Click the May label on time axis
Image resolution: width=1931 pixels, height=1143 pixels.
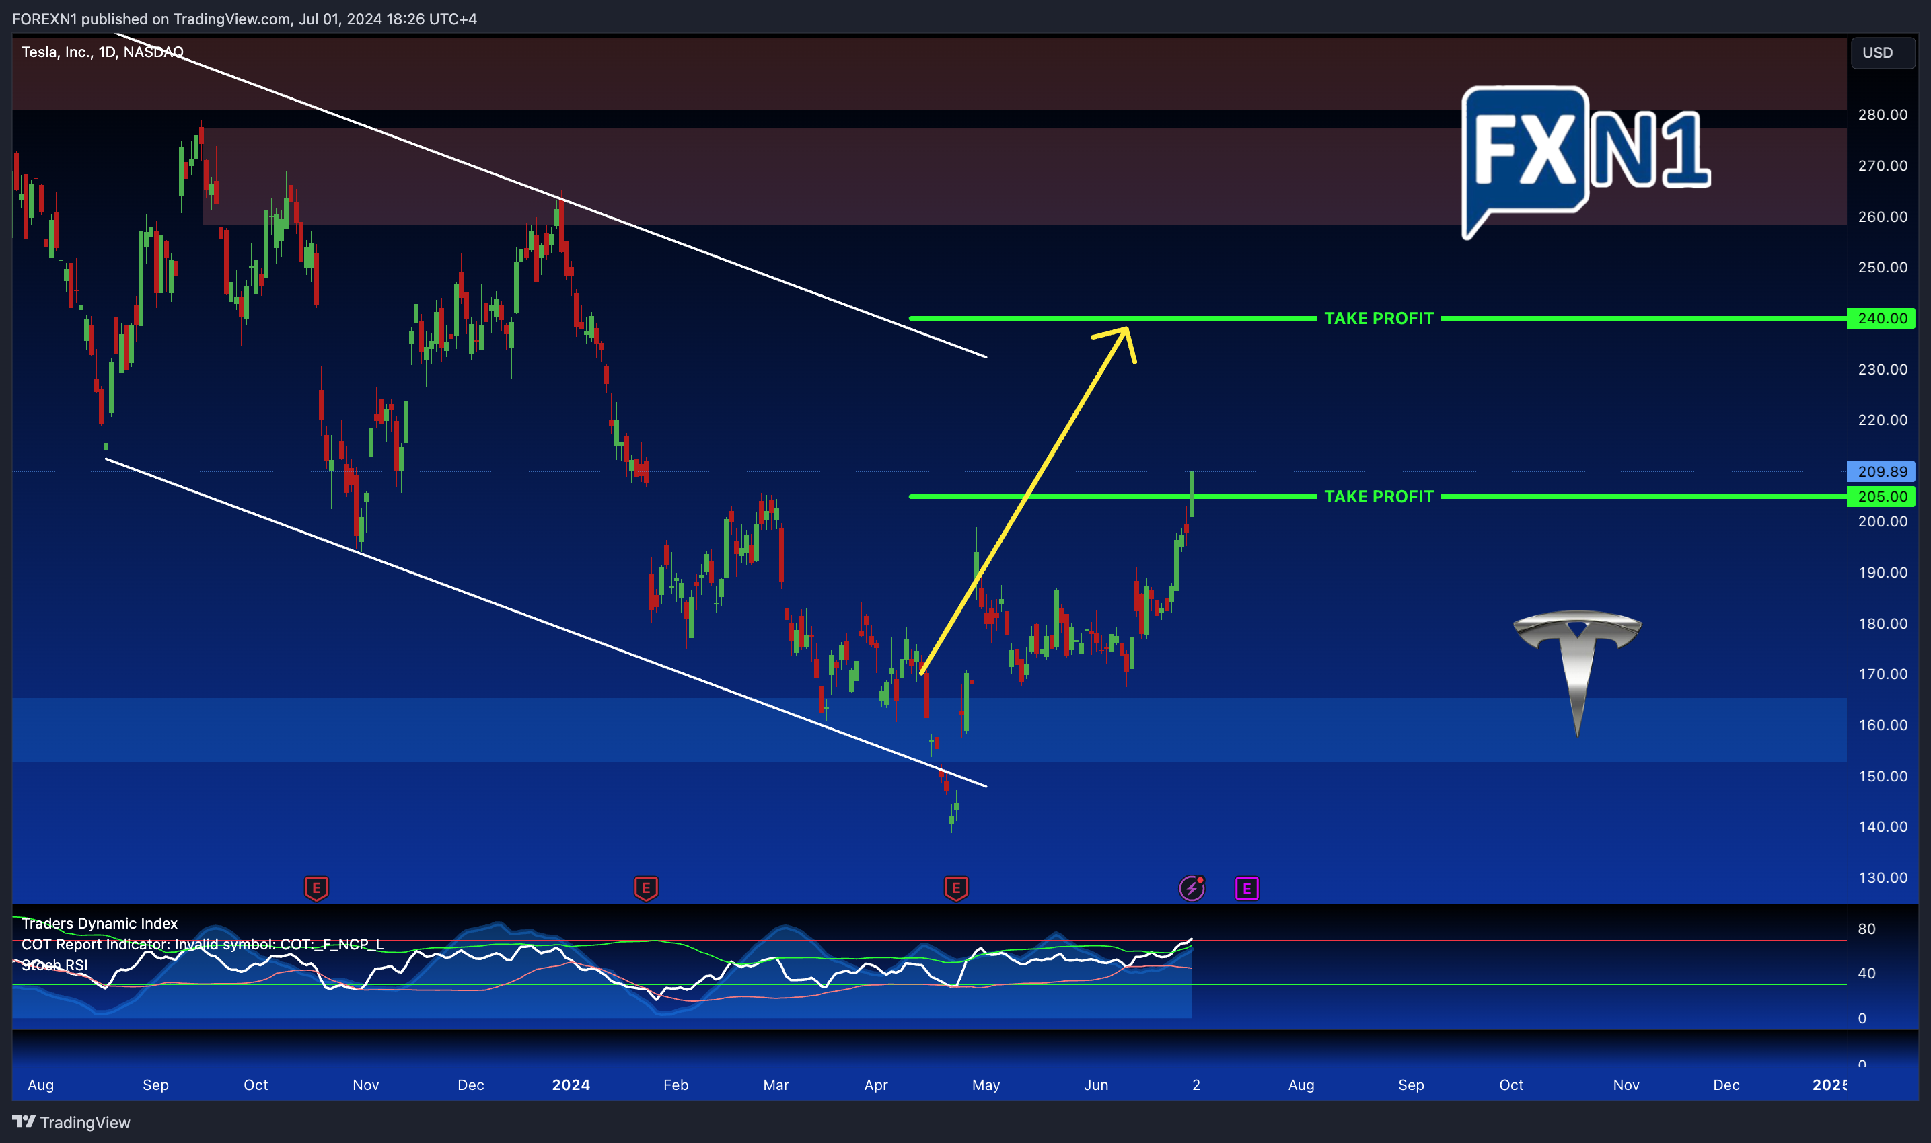(986, 1085)
